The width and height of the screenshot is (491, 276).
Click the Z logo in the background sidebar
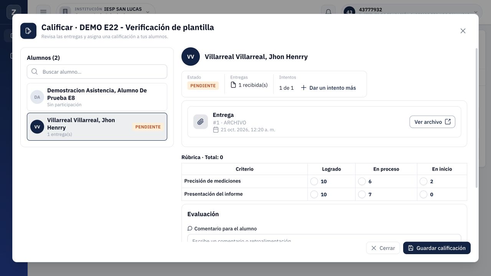[14, 12]
